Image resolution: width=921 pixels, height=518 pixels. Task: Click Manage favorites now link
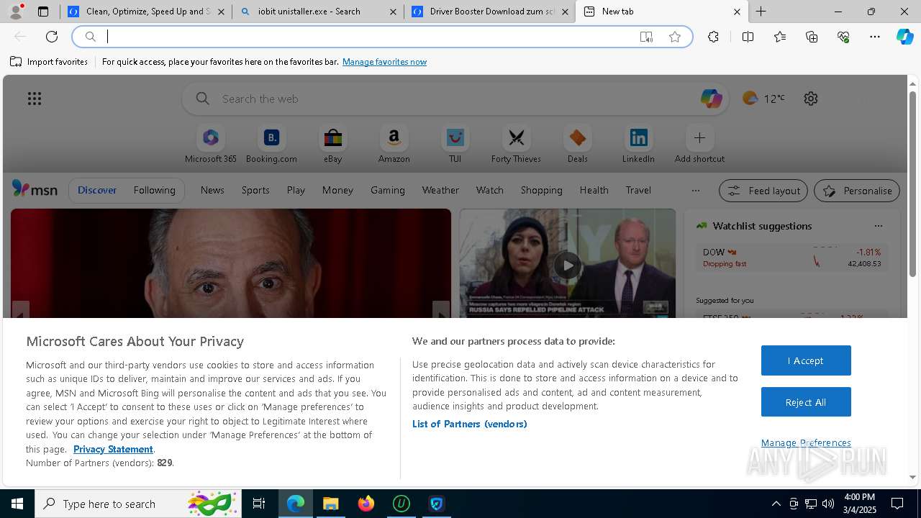[384, 62]
